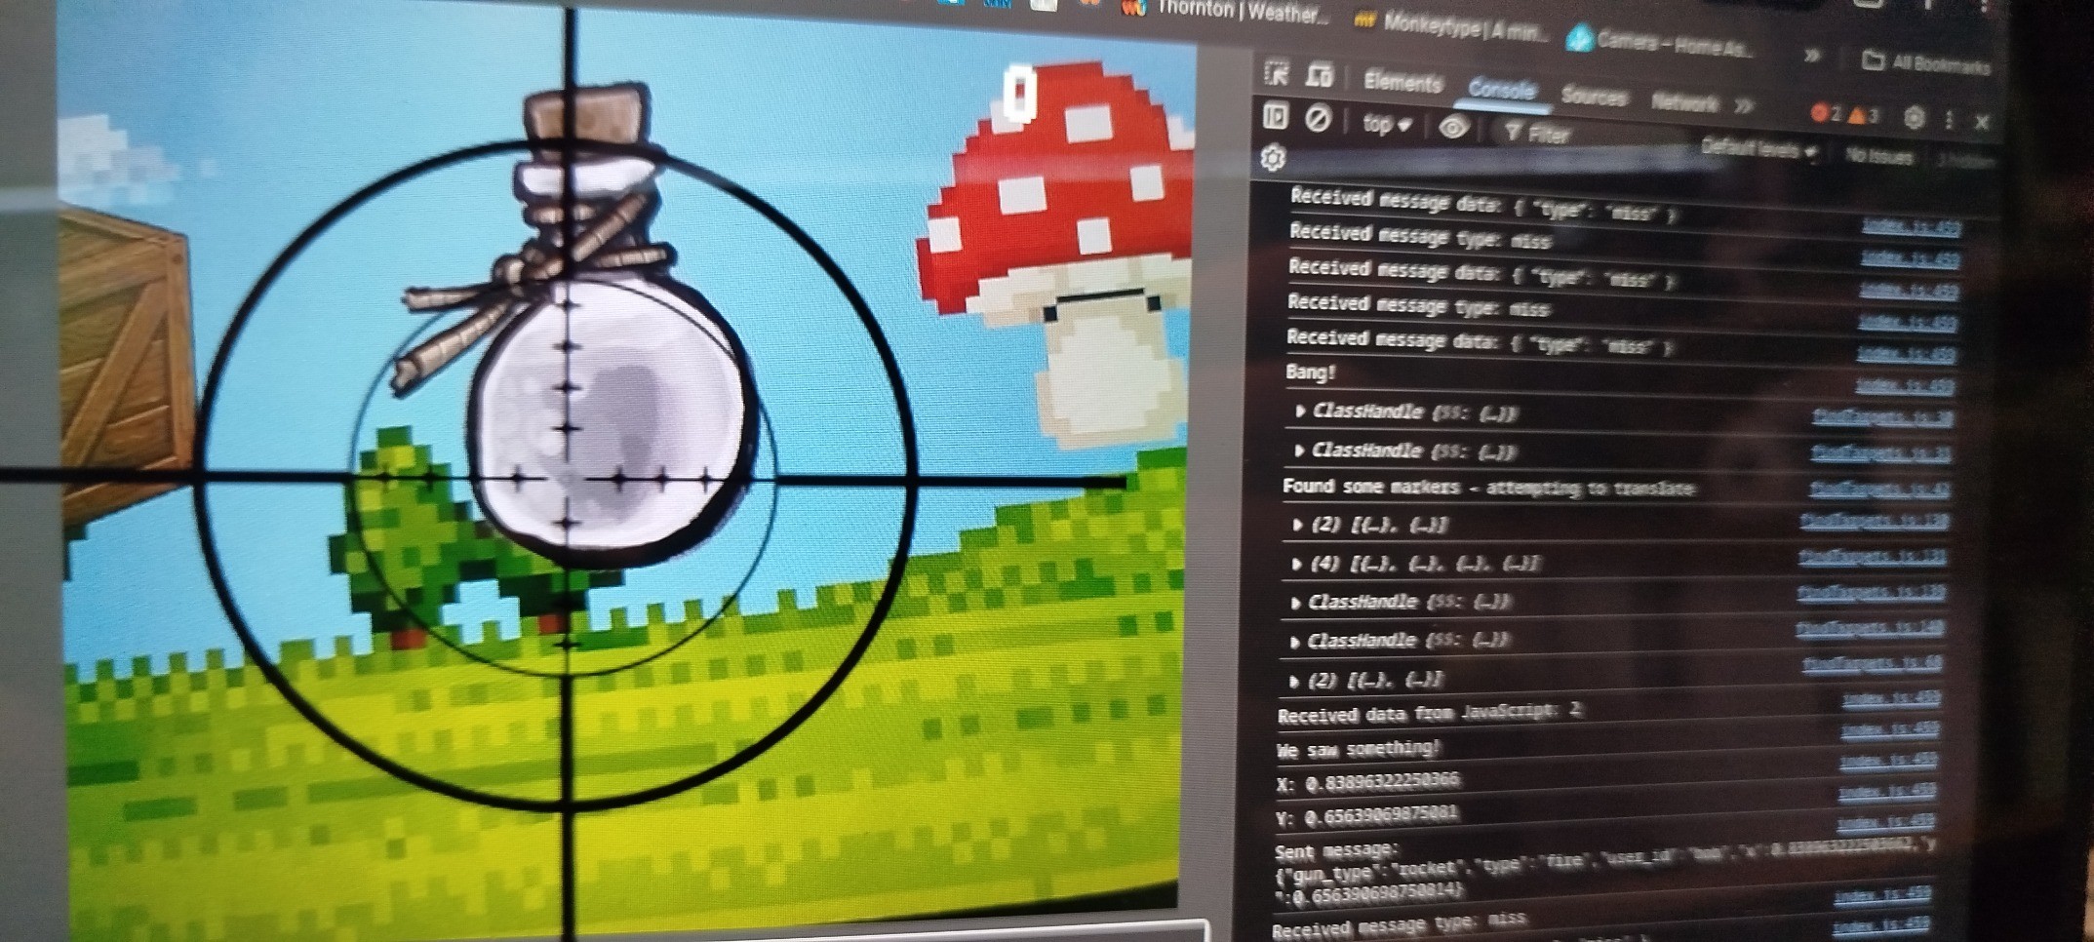Open source link for the 'Bang!' log
2094x942 pixels.
1904,386
